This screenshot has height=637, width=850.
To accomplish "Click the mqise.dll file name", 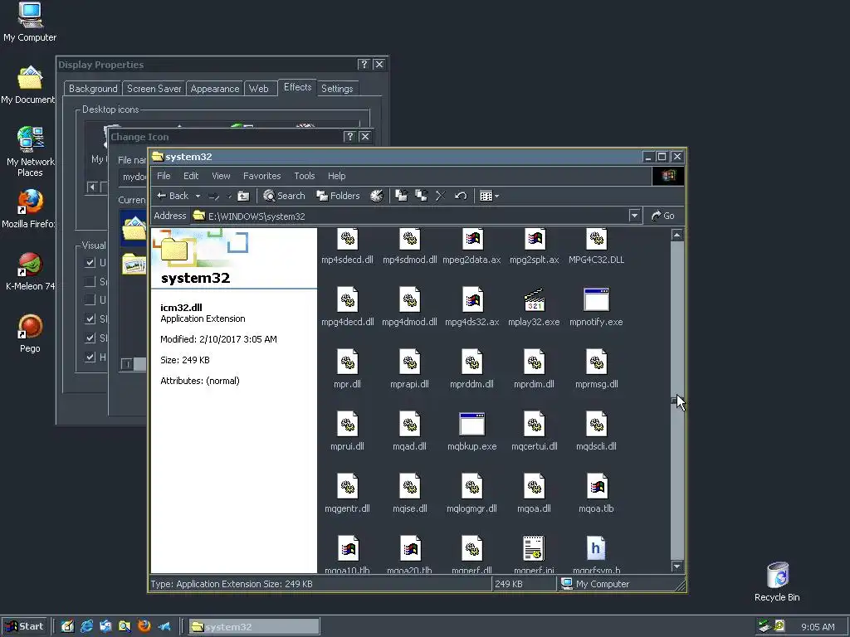I will pyautogui.click(x=410, y=508).
